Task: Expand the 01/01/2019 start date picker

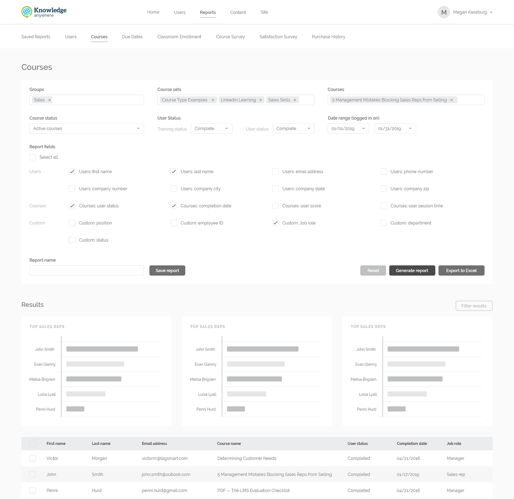Action: point(348,128)
